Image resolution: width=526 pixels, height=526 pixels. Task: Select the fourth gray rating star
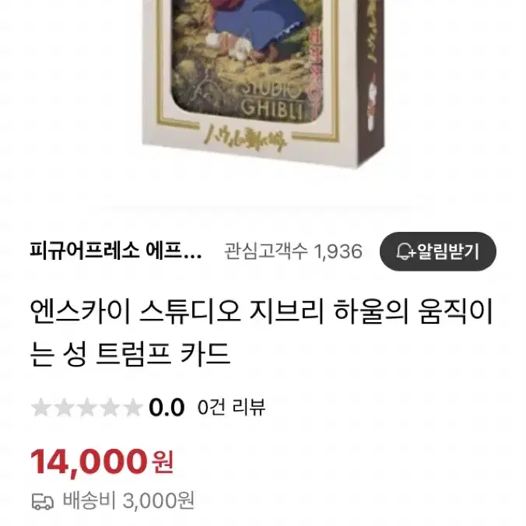point(110,407)
